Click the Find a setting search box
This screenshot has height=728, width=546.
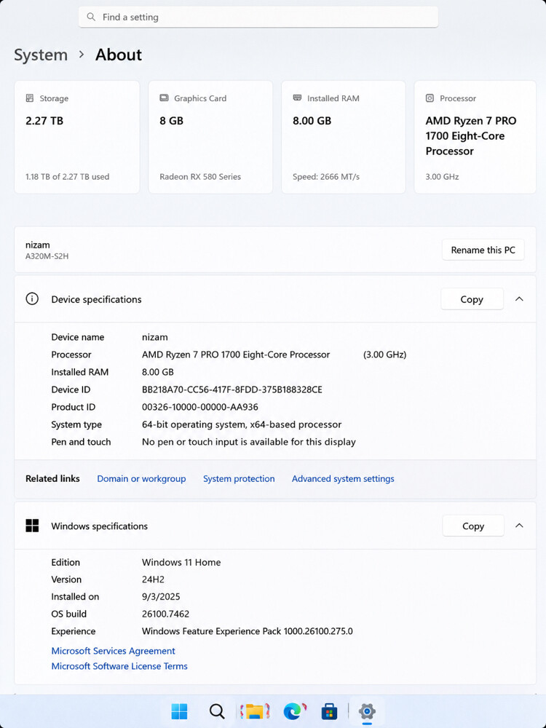point(258,17)
